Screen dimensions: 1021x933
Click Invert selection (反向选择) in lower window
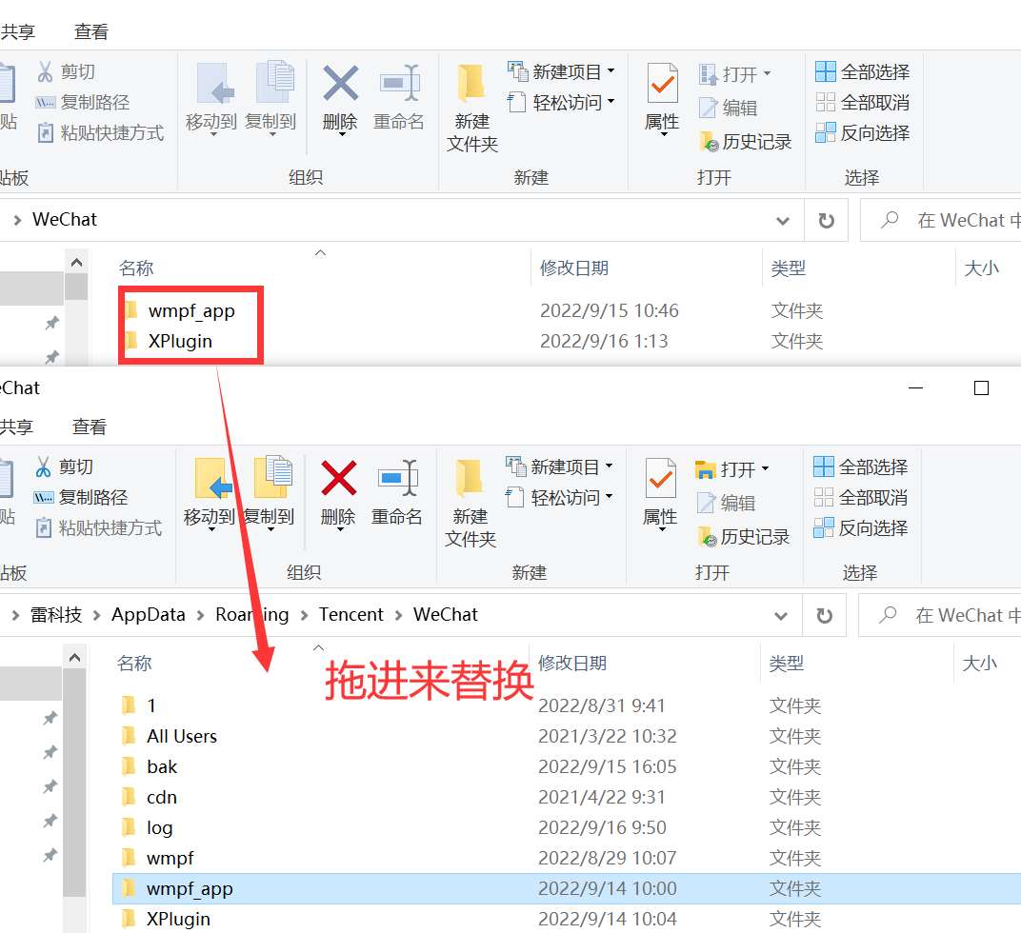860,528
